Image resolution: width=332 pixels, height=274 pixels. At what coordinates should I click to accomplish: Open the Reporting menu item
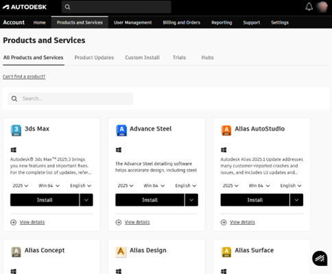coord(222,23)
